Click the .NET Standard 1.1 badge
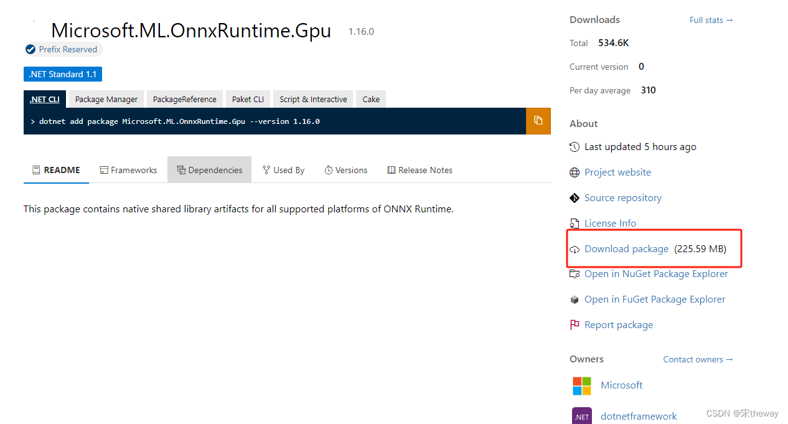This screenshot has width=788, height=424. (63, 74)
